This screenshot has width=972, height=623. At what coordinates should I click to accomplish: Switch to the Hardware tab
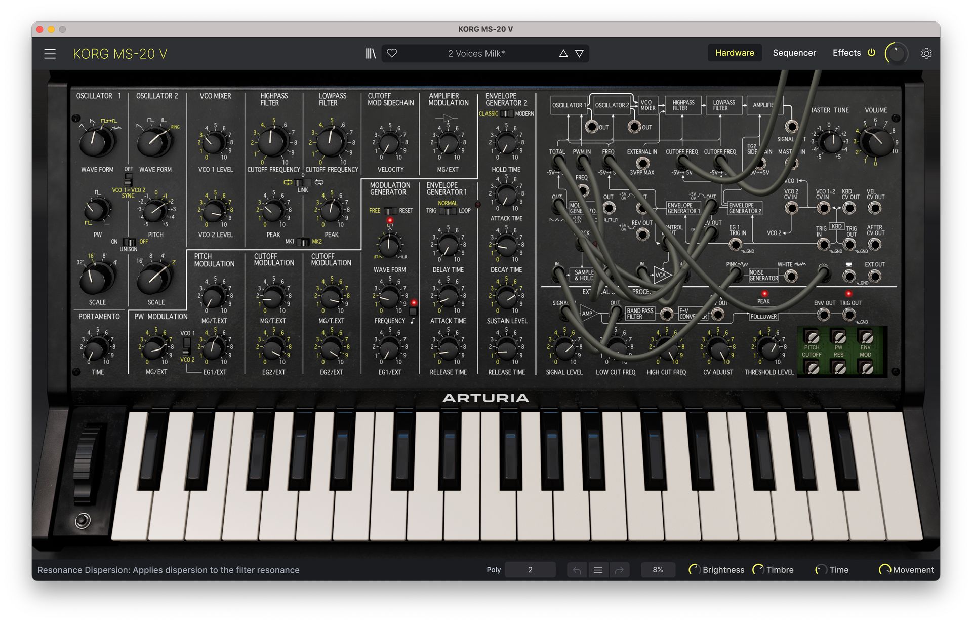(x=735, y=53)
